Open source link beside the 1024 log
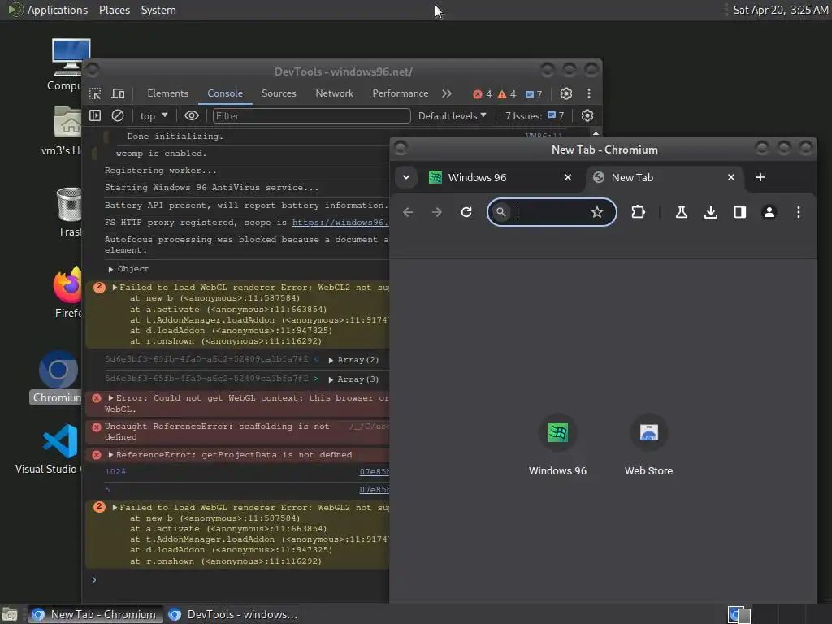Image resolution: width=832 pixels, height=624 pixels. (374, 472)
